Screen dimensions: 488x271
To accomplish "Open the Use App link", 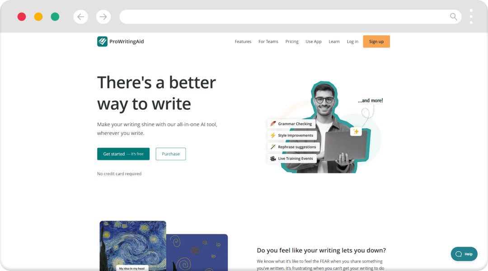I will (x=314, y=42).
